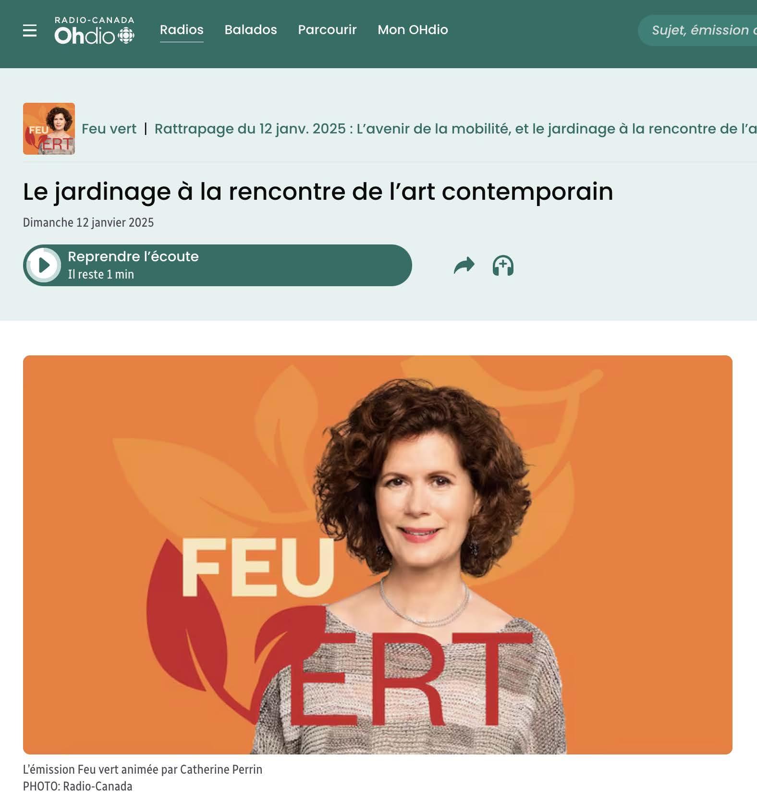Switch to the Radios tab
This screenshot has width=757, height=802.
182,30
